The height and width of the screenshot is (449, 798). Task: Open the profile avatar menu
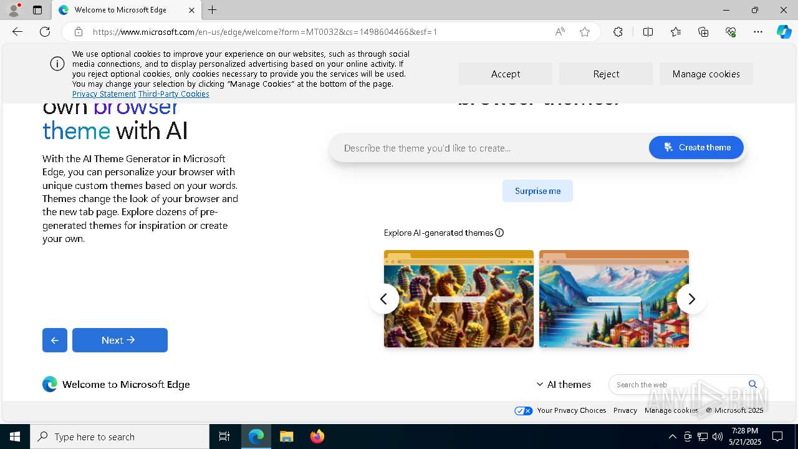(14, 10)
